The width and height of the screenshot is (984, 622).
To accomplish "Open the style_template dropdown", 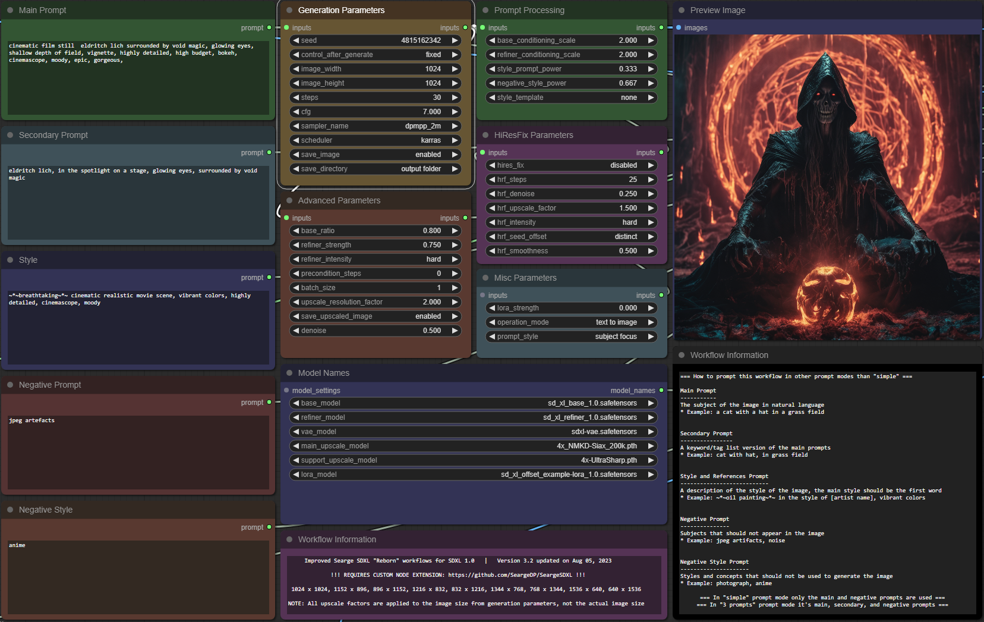I will pyautogui.click(x=572, y=98).
